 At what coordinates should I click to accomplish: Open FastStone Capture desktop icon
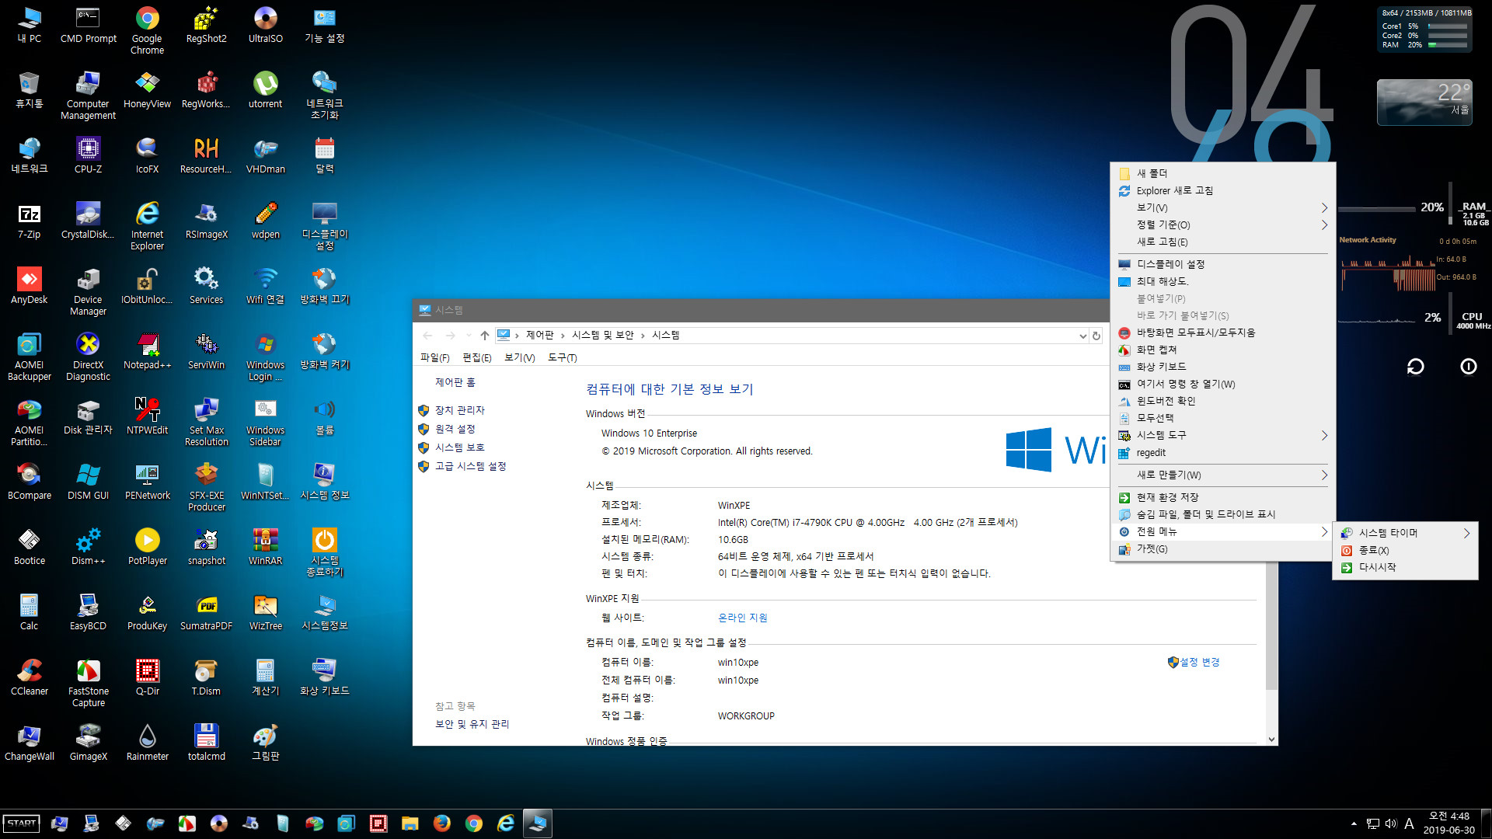tap(88, 683)
